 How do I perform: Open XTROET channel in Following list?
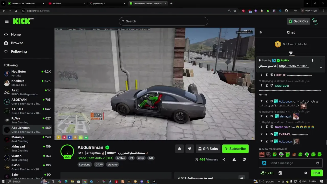tap(28, 111)
